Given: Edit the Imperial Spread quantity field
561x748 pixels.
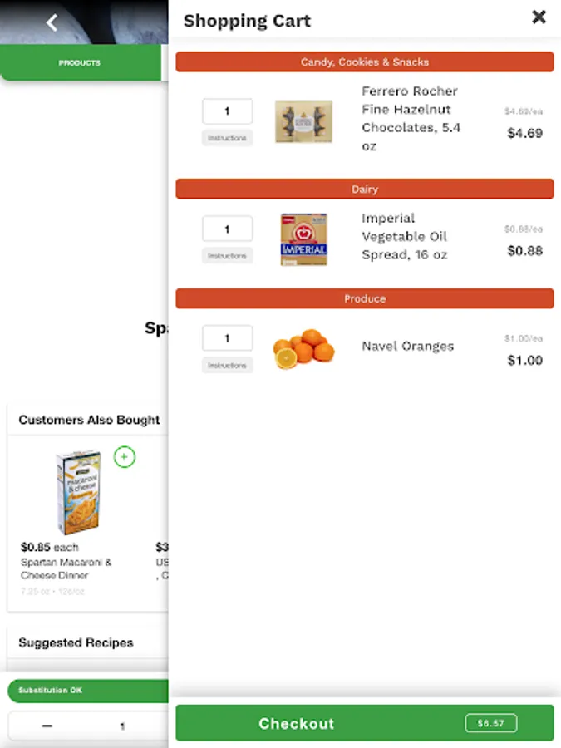Looking at the screenshot, I should pos(227,229).
